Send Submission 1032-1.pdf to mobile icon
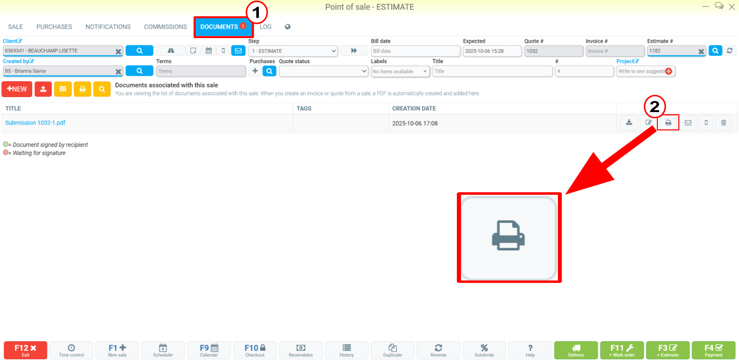The width and height of the screenshot is (739, 362). coord(706,123)
